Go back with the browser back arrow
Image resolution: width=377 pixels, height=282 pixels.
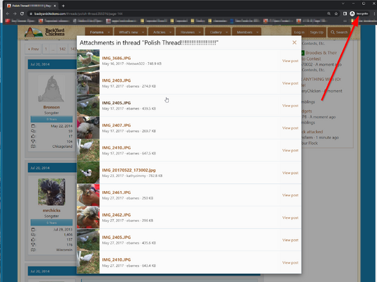pos(8,13)
